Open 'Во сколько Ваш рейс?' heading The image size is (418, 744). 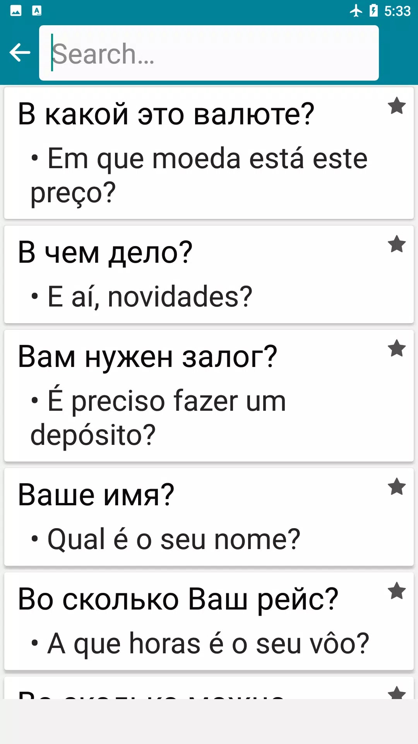pyautogui.click(x=178, y=599)
